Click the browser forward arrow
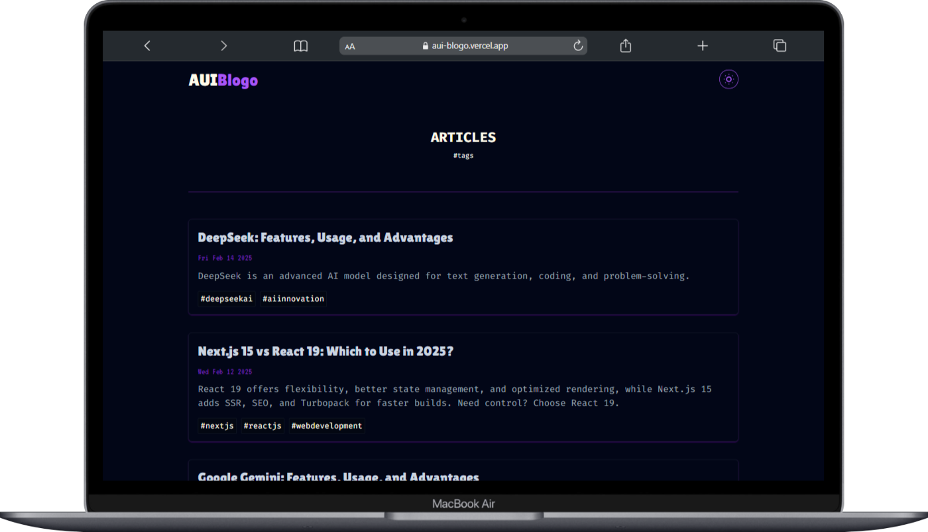Image resolution: width=928 pixels, height=532 pixels. [223, 46]
